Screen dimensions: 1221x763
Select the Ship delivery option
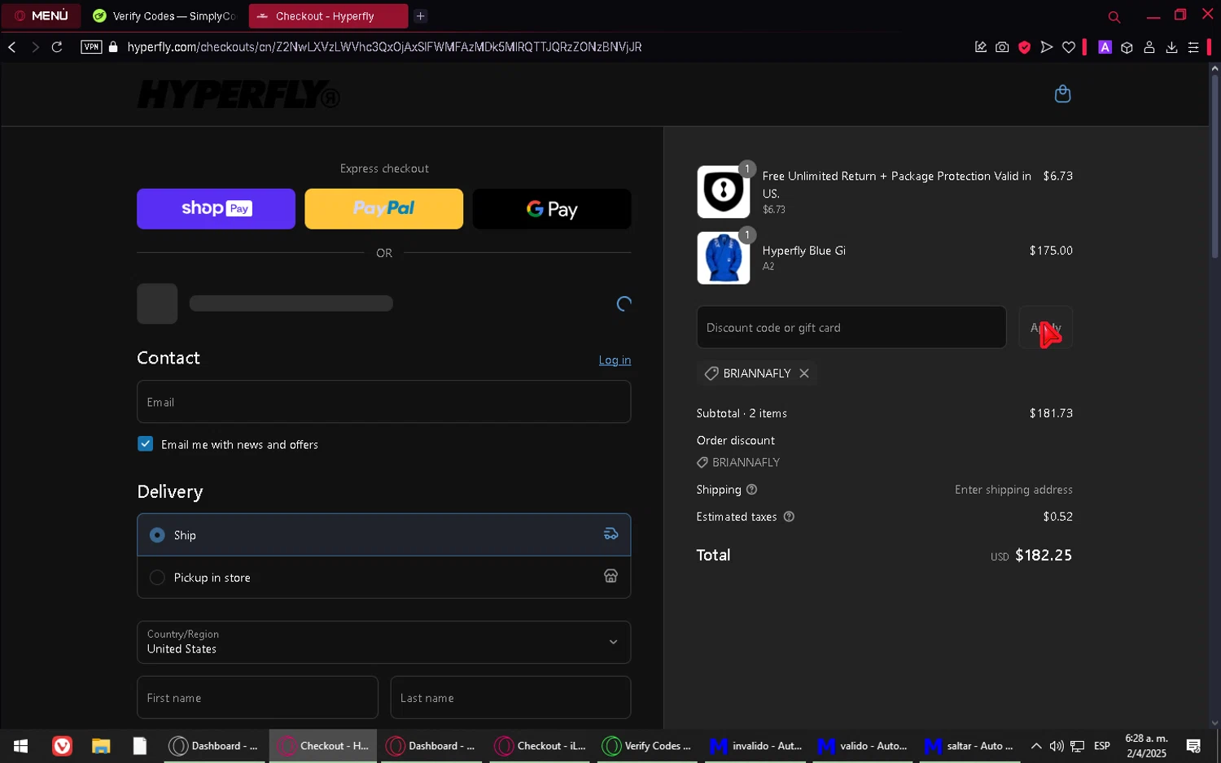(383, 535)
